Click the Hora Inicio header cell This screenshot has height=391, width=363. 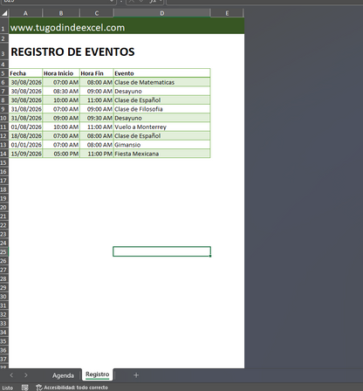61,73
